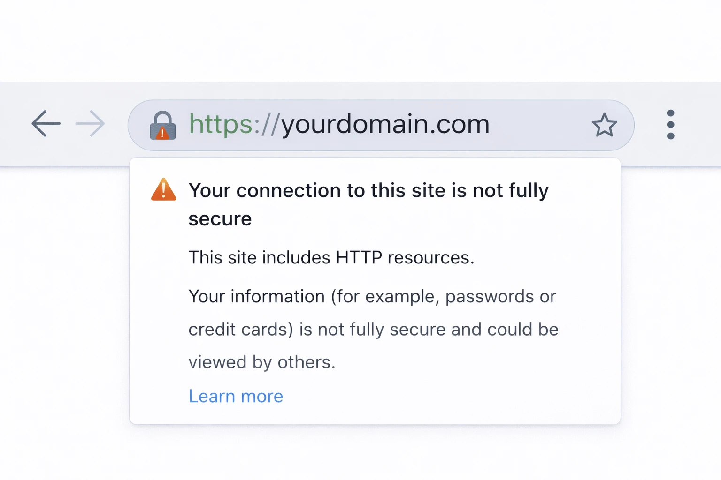Click "This site includes HTTP resources." text

click(331, 258)
